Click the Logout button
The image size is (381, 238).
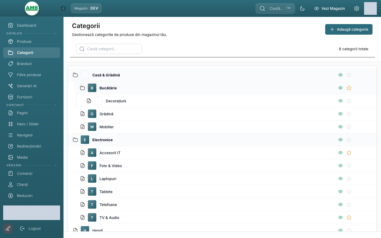(37, 228)
